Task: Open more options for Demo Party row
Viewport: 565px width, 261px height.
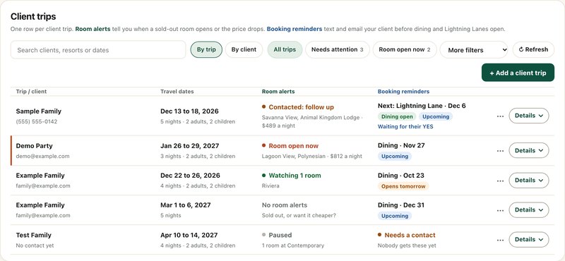Action: pyautogui.click(x=500, y=151)
